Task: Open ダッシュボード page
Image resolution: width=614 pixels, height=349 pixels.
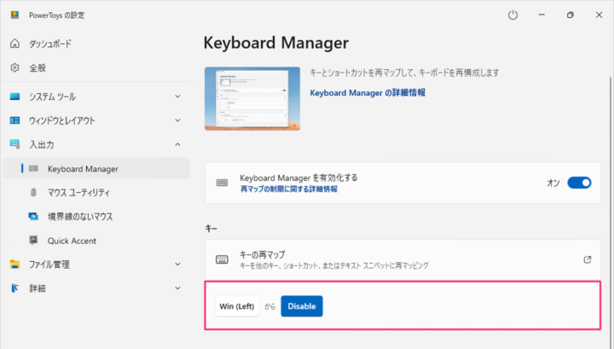Action: 96,44
